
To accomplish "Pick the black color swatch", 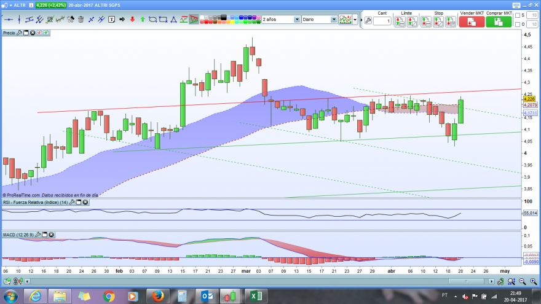I will coord(224,17).
